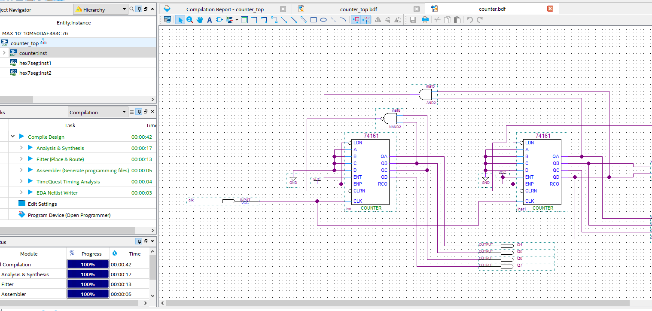Choose the Oval drawing tool

(323, 20)
